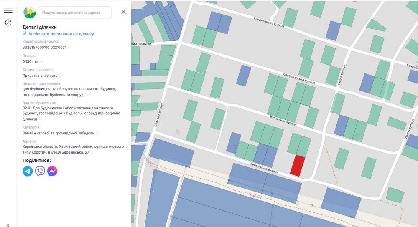Open the history clock icon
418x227 pixels.
pos(8,23)
